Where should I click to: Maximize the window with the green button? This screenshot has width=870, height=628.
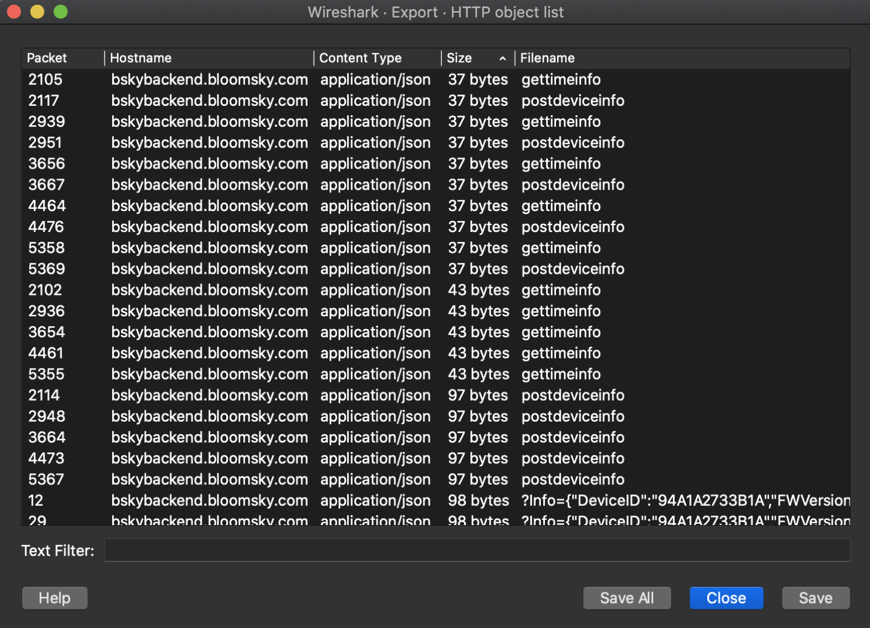pos(60,12)
